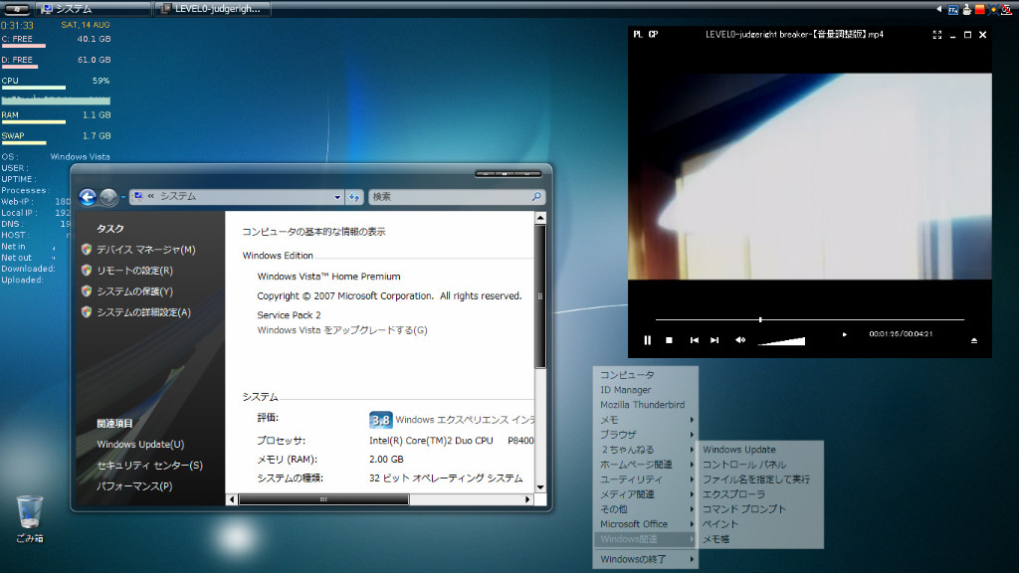
Task: Click the 3.8 experience index badge
Action: pos(381,421)
